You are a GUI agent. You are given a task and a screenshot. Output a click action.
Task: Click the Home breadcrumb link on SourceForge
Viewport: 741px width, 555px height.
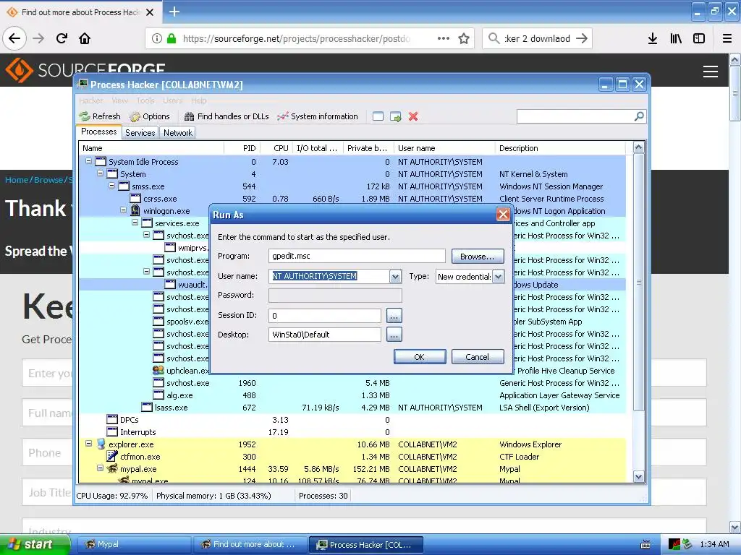(17, 180)
